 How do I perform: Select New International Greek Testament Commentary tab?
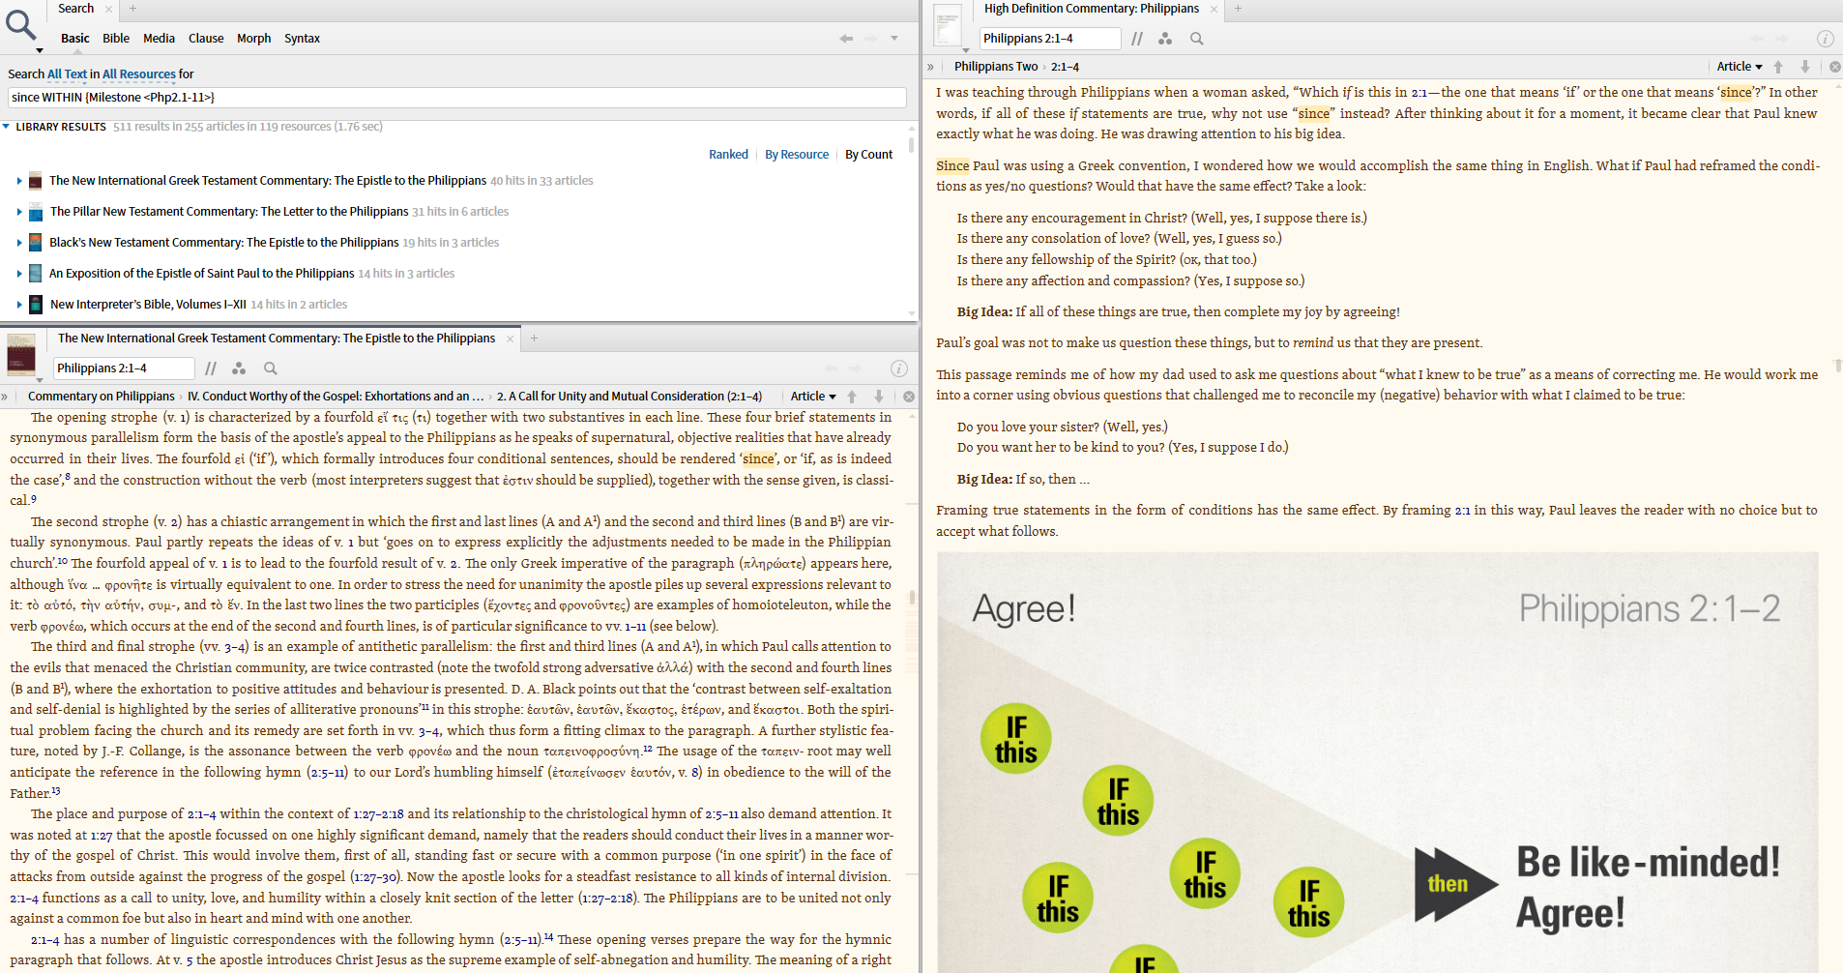[x=277, y=339]
